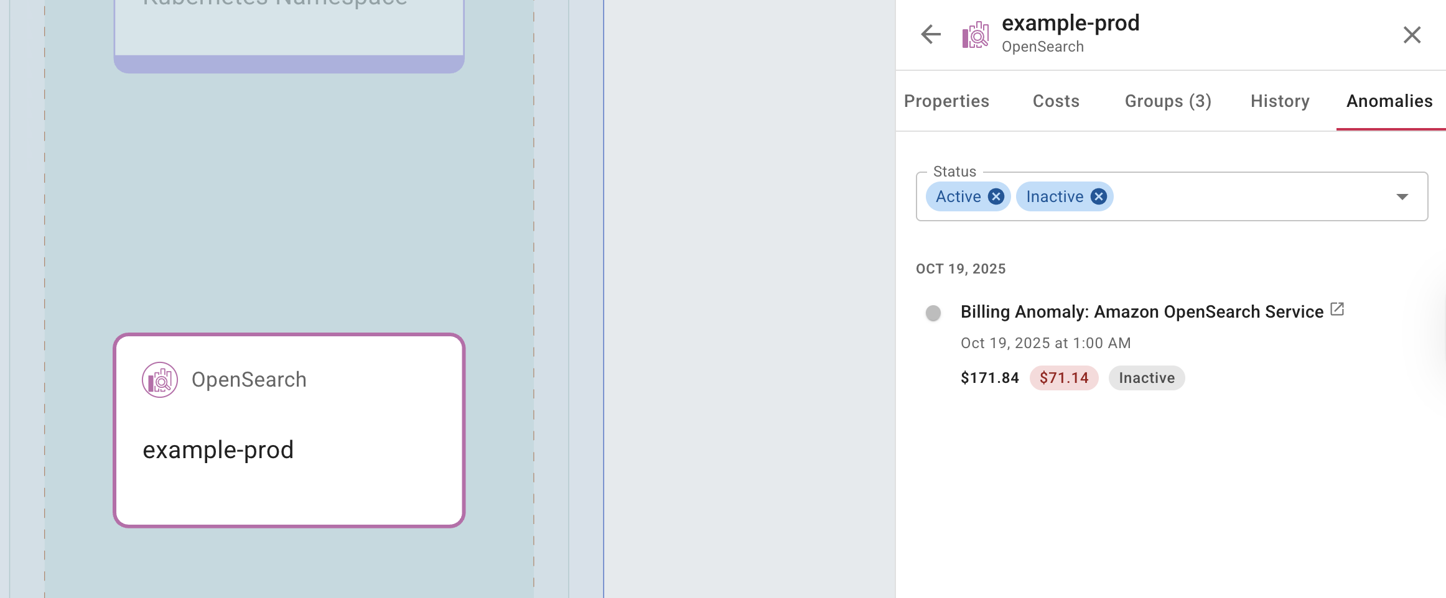Select the Anomalies tab
1446x598 pixels.
coord(1389,101)
